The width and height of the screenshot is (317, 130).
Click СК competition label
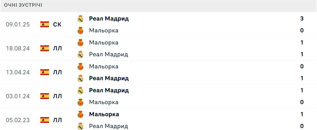pos(57,25)
